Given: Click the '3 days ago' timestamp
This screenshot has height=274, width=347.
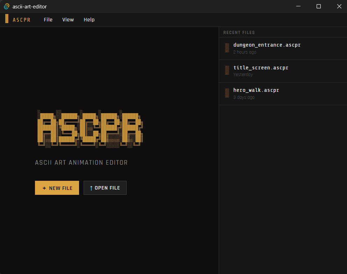Looking at the screenshot, I should coord(244,97).
